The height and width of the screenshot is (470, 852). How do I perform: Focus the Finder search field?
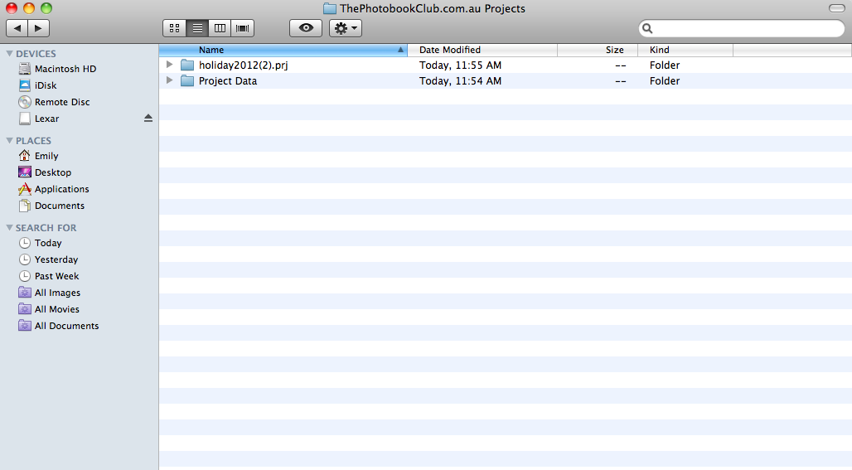742,28
